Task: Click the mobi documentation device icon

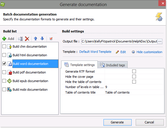Action: tap(9, 90)
